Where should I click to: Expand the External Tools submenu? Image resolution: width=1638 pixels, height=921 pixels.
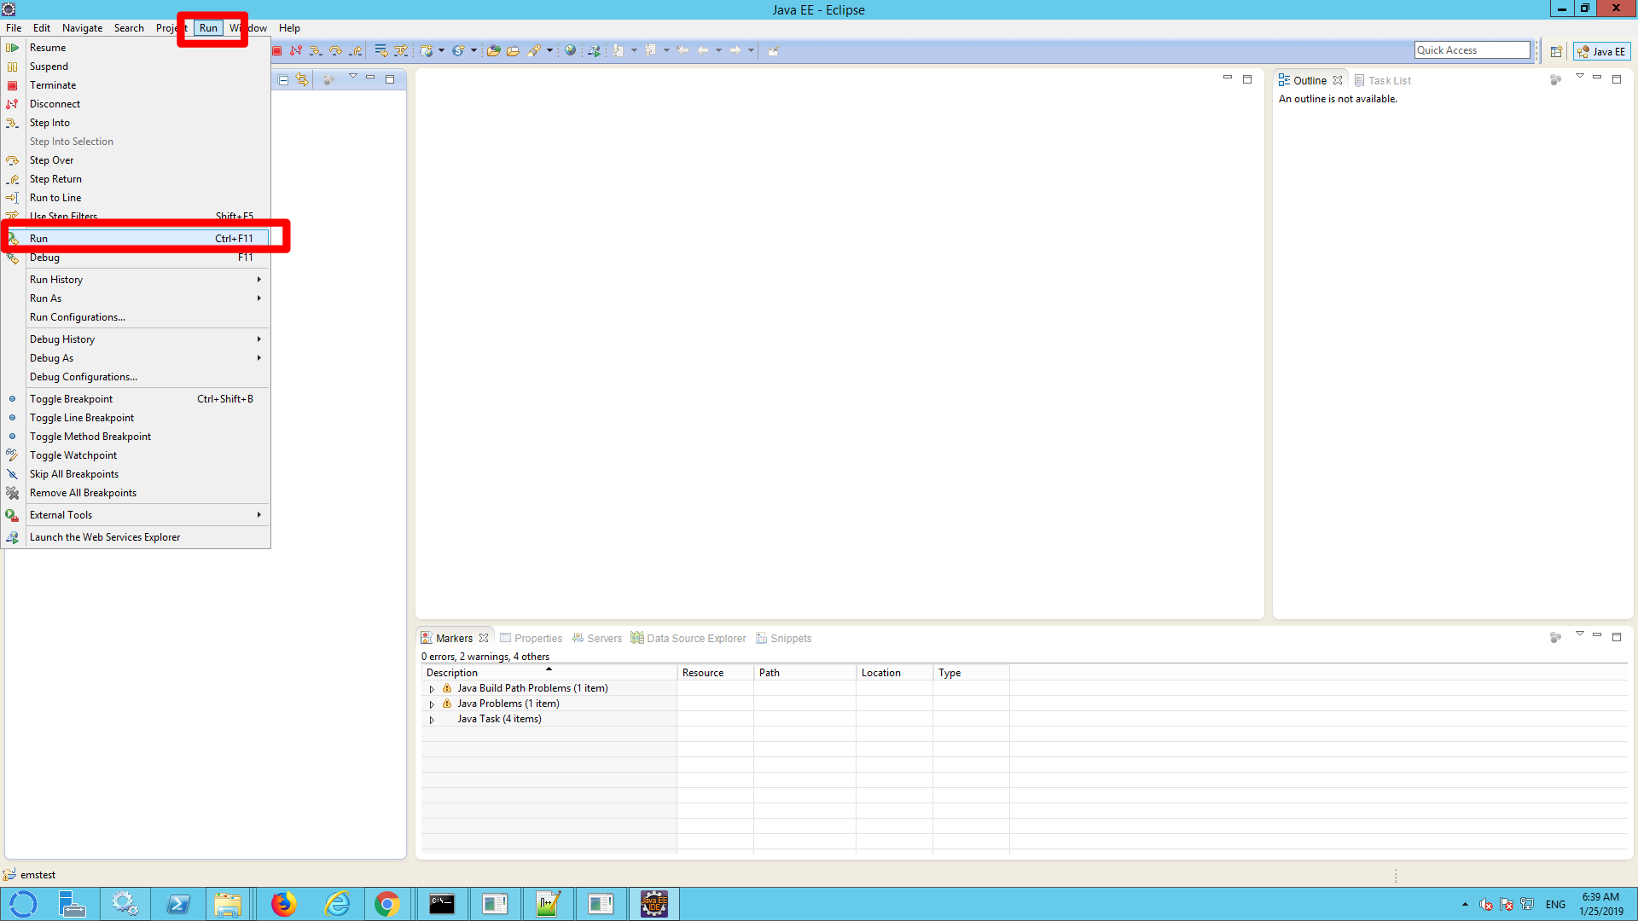(x=136, y=515)
